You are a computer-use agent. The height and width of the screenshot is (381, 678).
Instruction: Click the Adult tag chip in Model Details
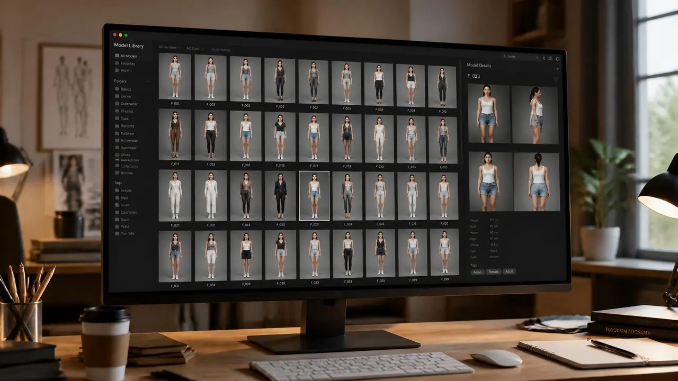(x=509, y=271)
